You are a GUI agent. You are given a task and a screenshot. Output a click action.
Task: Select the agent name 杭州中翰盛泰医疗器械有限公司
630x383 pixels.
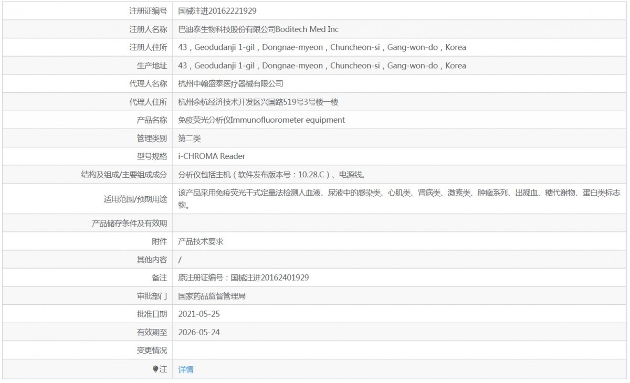coord(230,83)
